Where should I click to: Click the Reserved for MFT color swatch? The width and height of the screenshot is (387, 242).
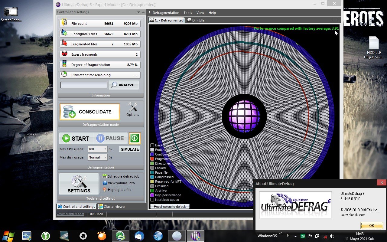click(152, 181)
